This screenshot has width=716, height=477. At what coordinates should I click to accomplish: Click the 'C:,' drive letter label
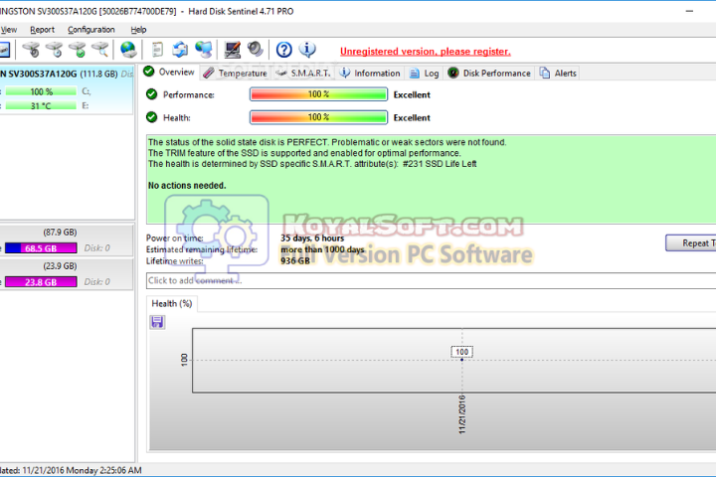pos(87,91)
